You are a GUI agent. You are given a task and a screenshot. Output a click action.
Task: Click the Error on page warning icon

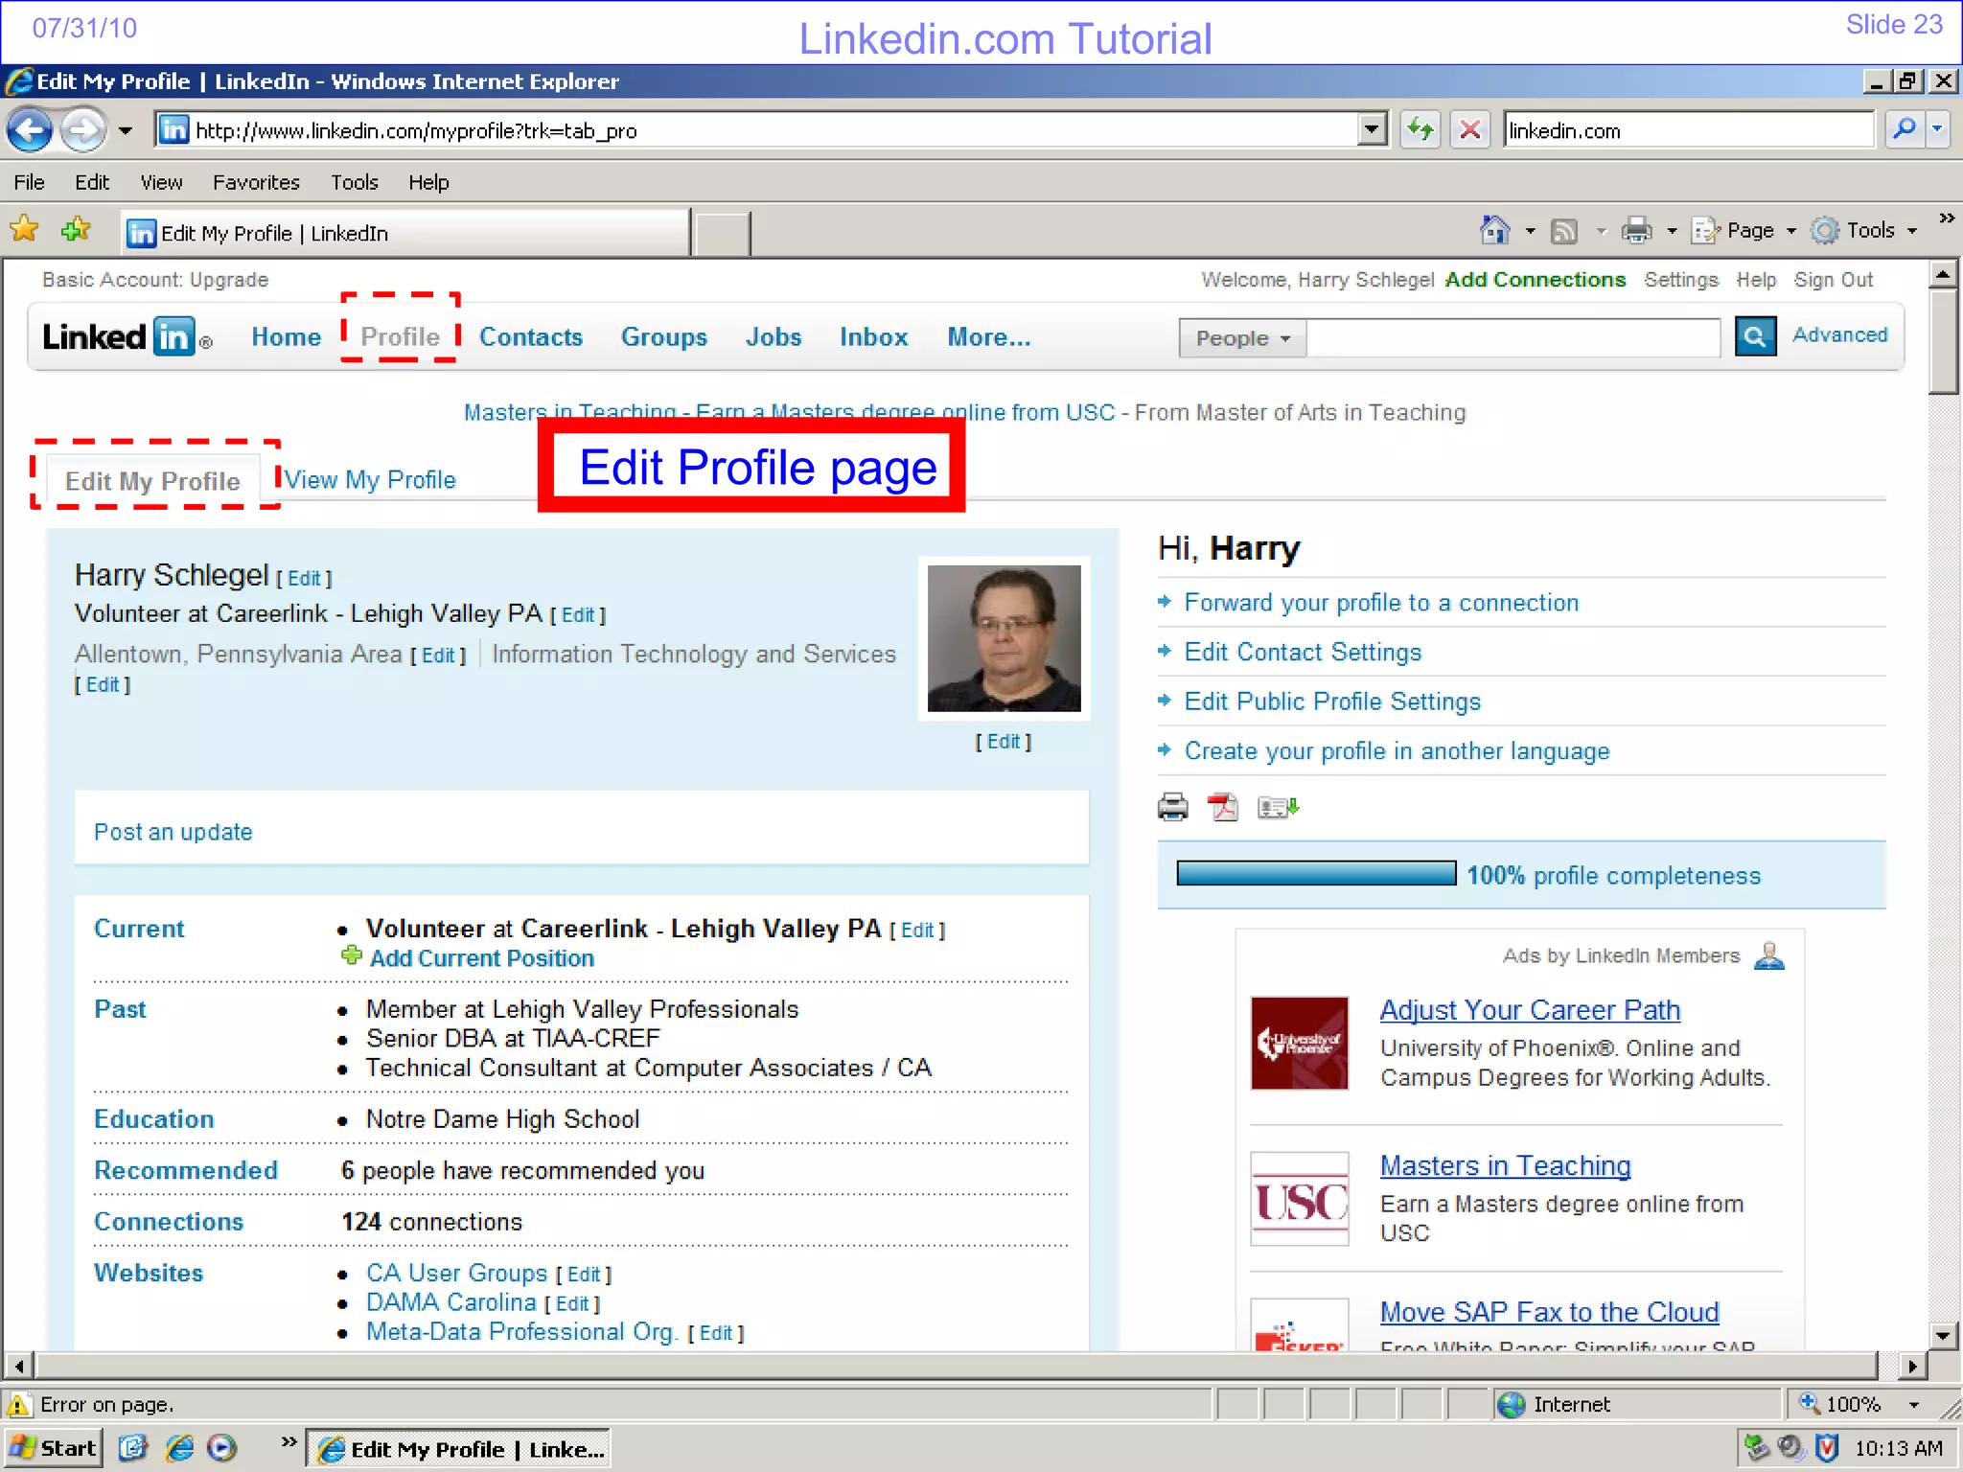pos(18,1405)
